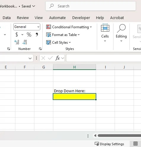Select the yellow highlighted cell
This screenshot has width=141, height=147.
pyautogui.click(x=74, y=96)
